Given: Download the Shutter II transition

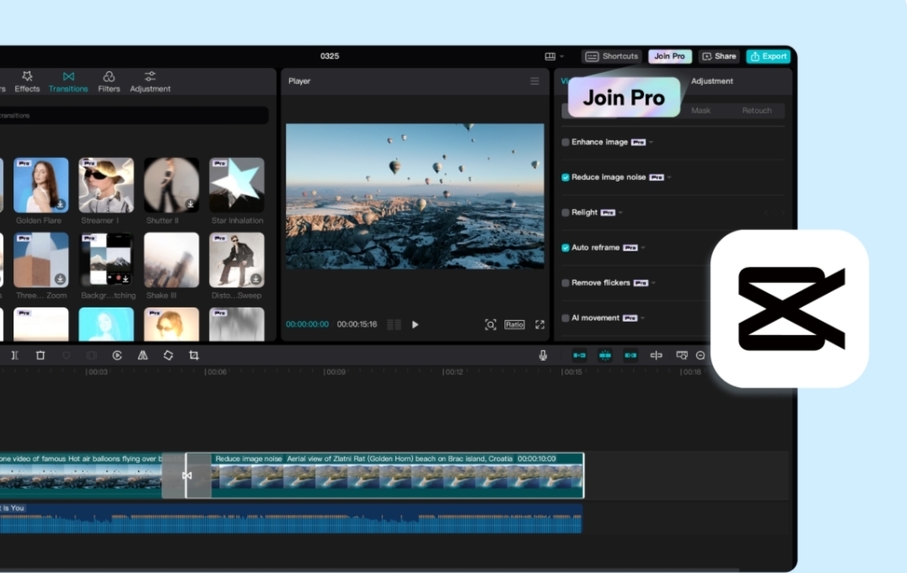Looking at the screenshot, I should tap(190, 204).
